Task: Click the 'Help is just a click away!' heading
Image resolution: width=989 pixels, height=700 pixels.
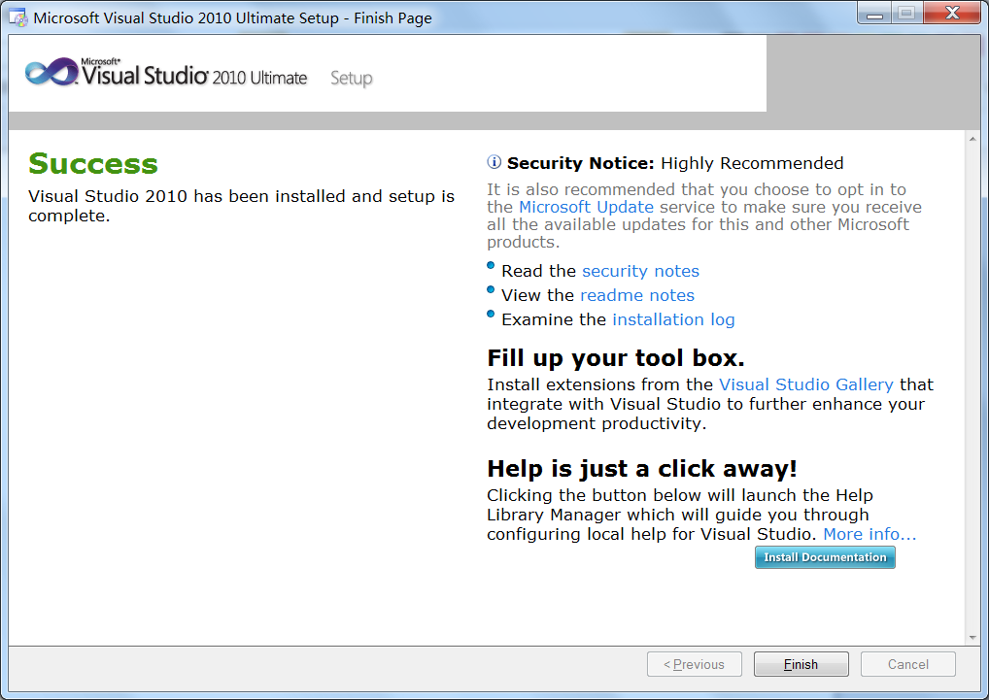Action: (642, 469)
